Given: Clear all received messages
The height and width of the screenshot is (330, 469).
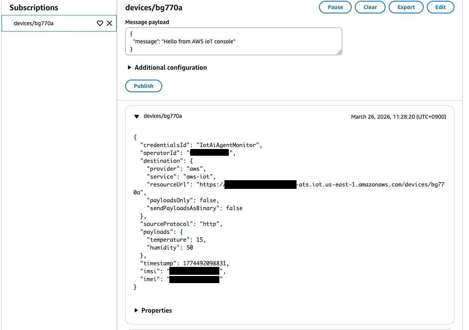Looking at the screenshot, I should click(x=370, y=7).
